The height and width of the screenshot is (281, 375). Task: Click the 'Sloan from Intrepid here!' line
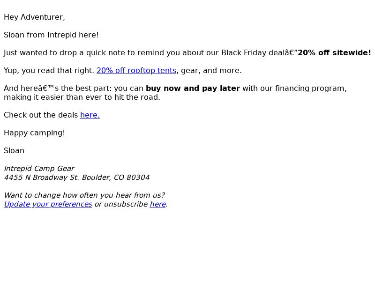pos(51,35)
